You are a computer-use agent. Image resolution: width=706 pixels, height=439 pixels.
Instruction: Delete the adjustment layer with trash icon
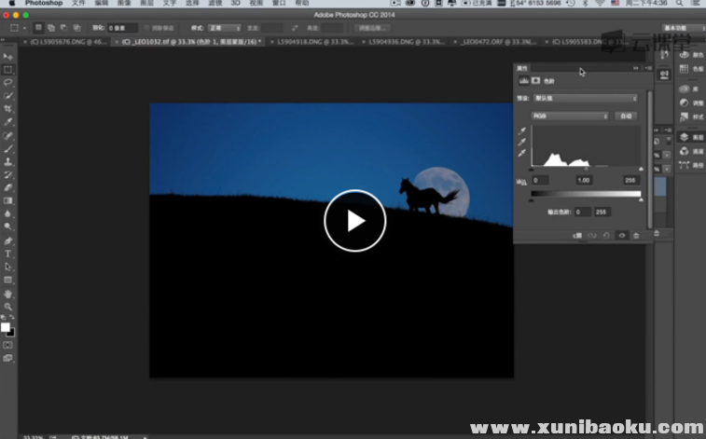click(x=636, y=236)
